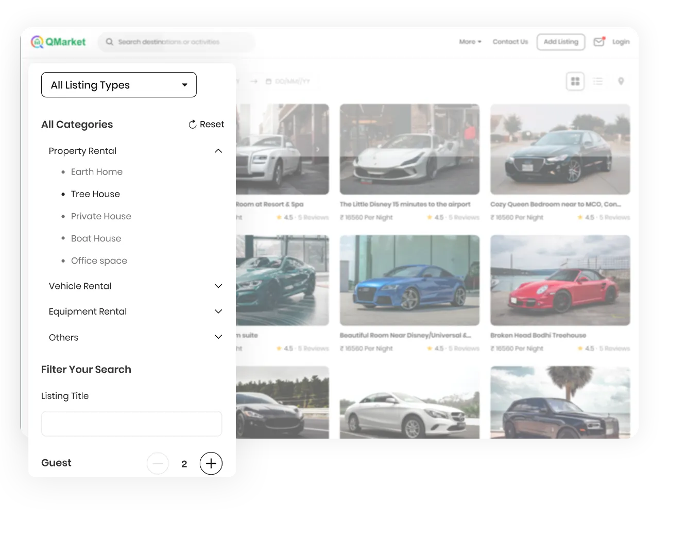Click the search magnifier icon
The height and width of the screenshot is (556, 685).
click(x=109, y=42)
